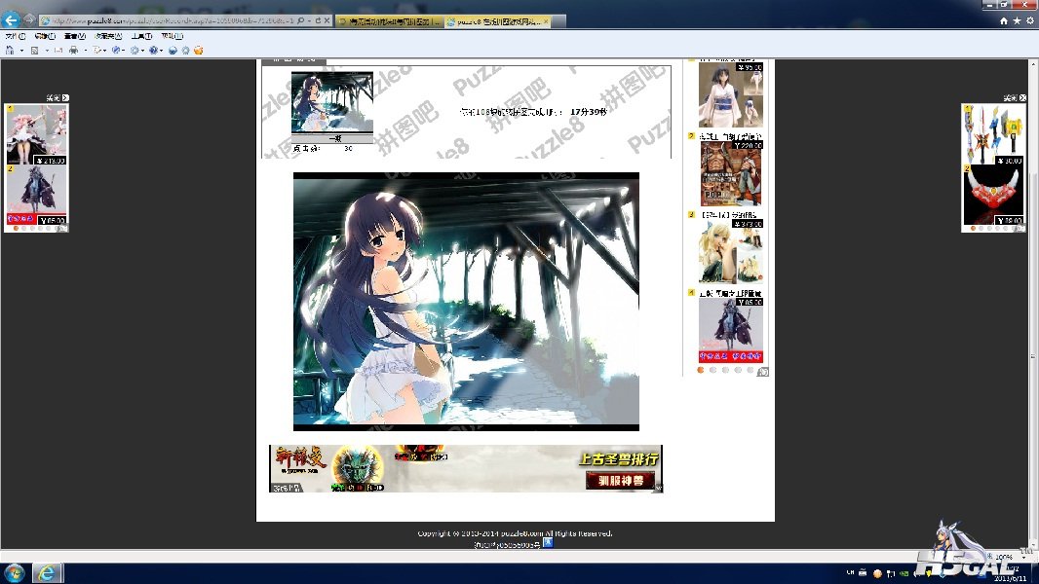Click the Print icon in the command bar

pos(73,51)
